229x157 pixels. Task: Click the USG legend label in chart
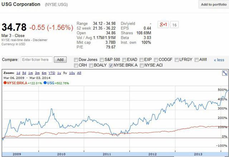(50, 83)
